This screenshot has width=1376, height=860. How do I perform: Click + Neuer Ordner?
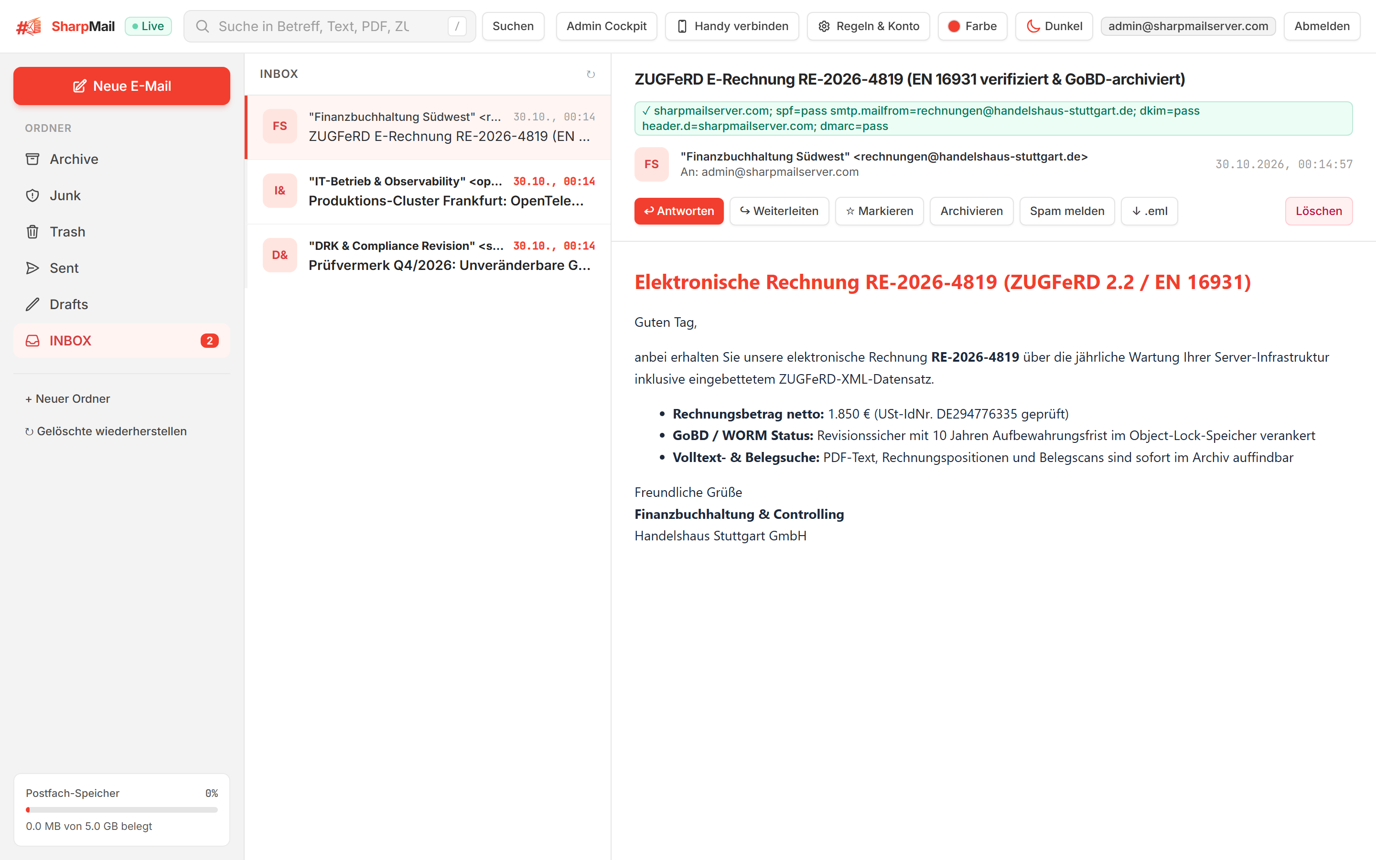pos(68,399)
